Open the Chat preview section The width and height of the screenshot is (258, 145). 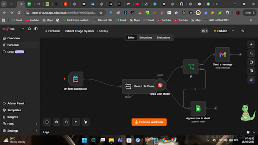click(x=20, y=52)
